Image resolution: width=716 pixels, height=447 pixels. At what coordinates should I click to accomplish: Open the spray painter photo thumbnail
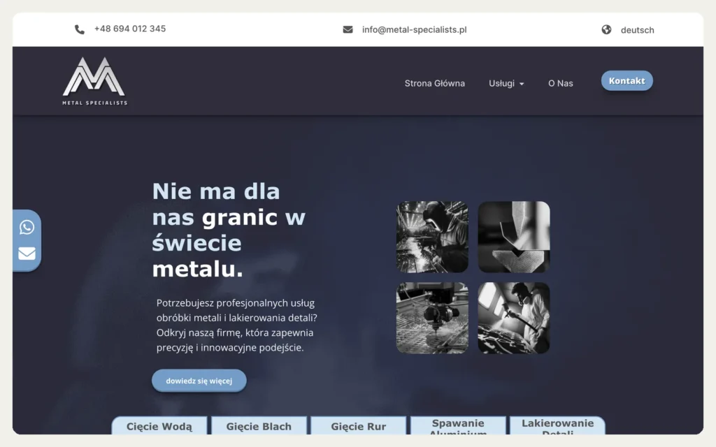[514, 318]
